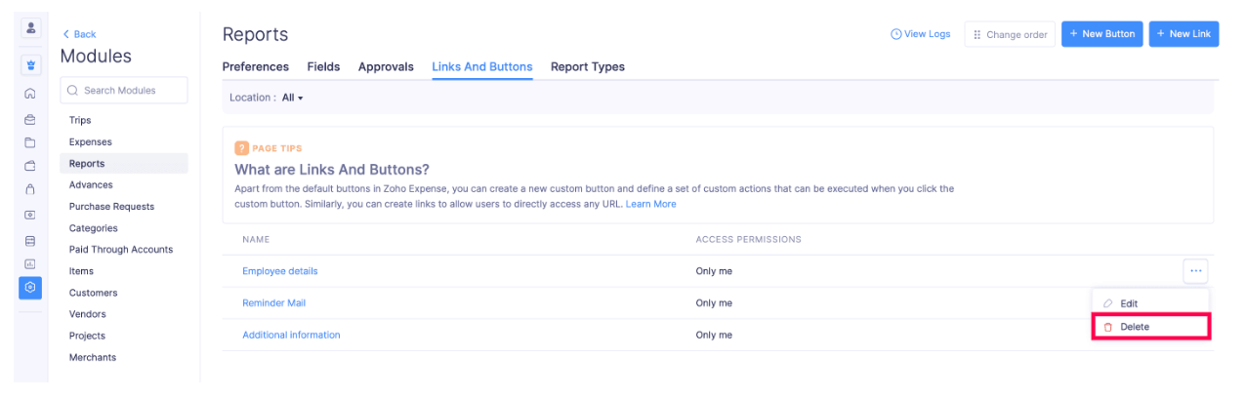Switch to the Report Types tab
The image size is (1246, 398).
point(587,67)
